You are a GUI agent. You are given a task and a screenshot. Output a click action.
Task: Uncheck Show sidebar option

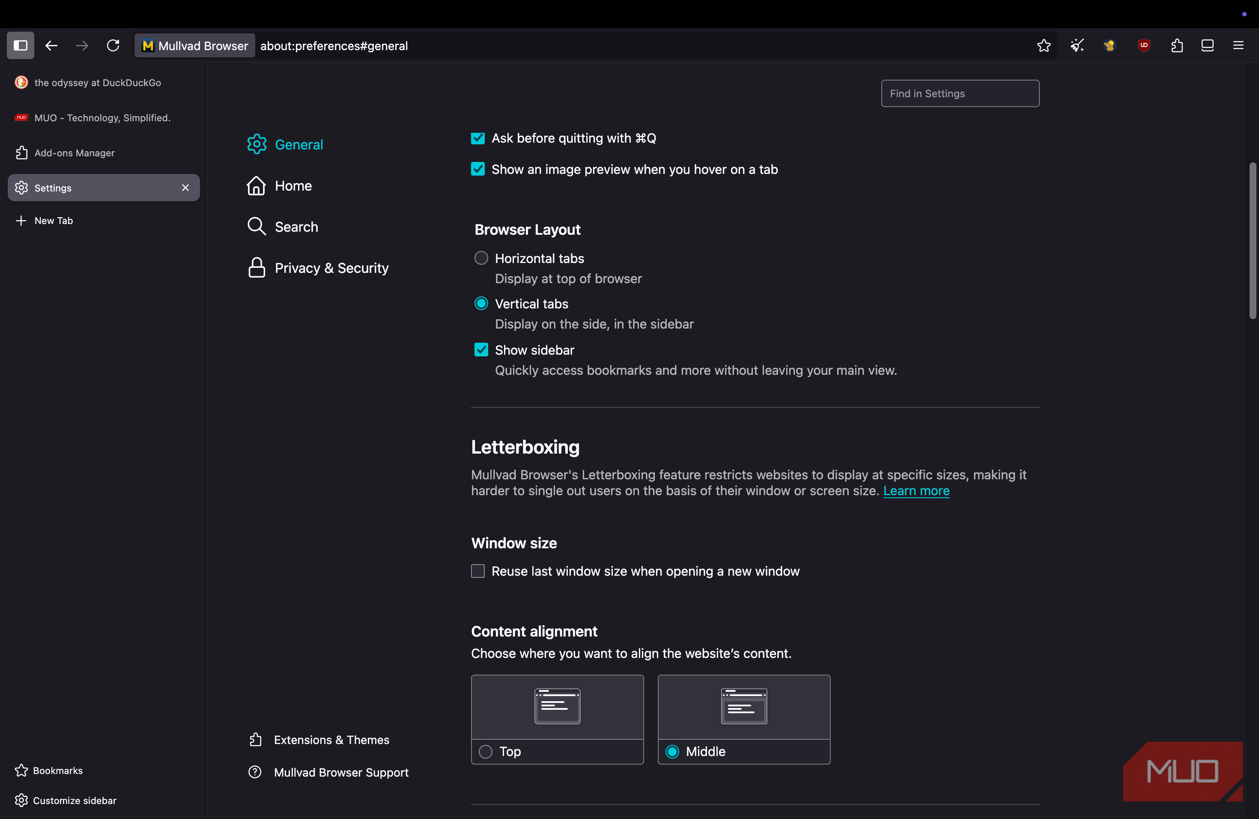point(481,350)
